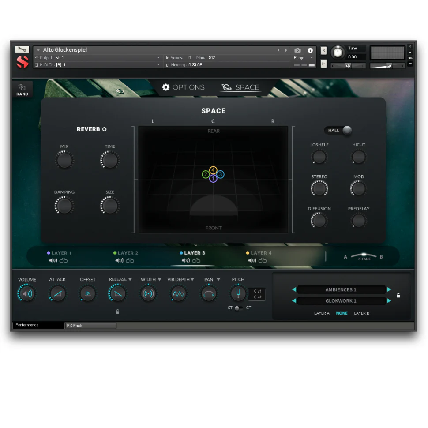Toggle the Reverb on/off circle

point(105,129)
